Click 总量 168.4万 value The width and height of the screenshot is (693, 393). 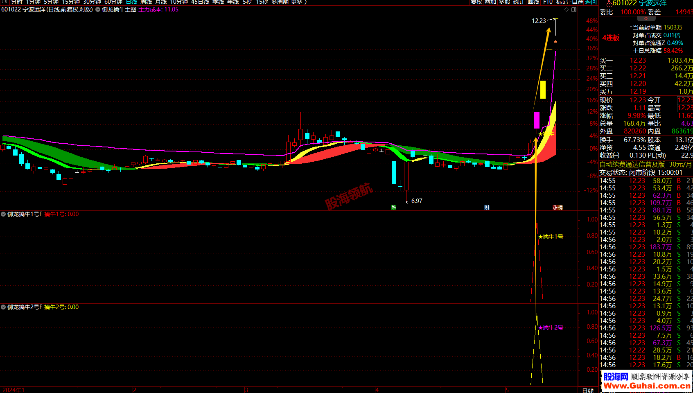634,124
